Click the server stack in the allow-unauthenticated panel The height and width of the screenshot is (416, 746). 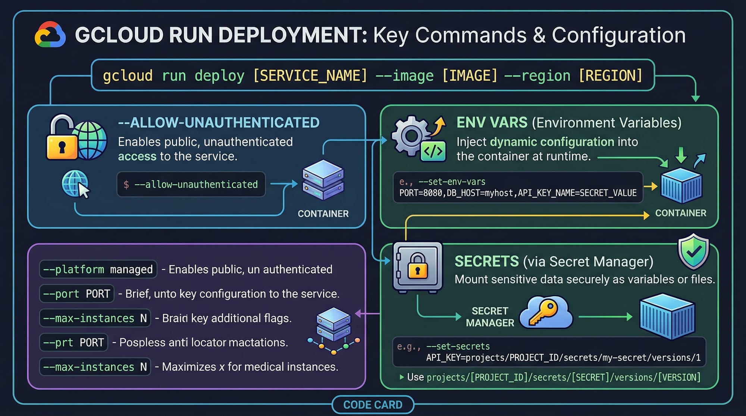tap(323, 179)
